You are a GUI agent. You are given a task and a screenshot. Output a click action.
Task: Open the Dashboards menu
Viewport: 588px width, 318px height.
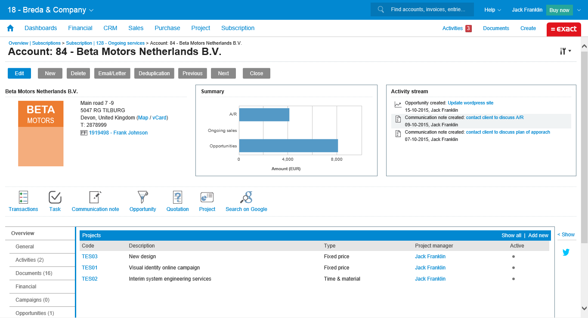pyautogui.click(x=41, y=28)
